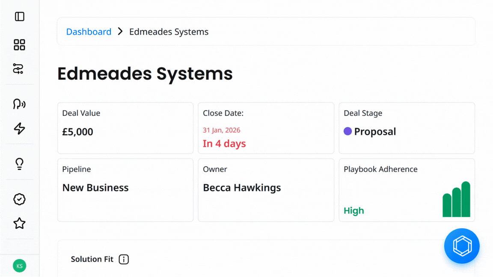Click the lightning bolt icon
Image resolution: width=493 pixels, height=277 pixels.
click(x=19, y=128)
